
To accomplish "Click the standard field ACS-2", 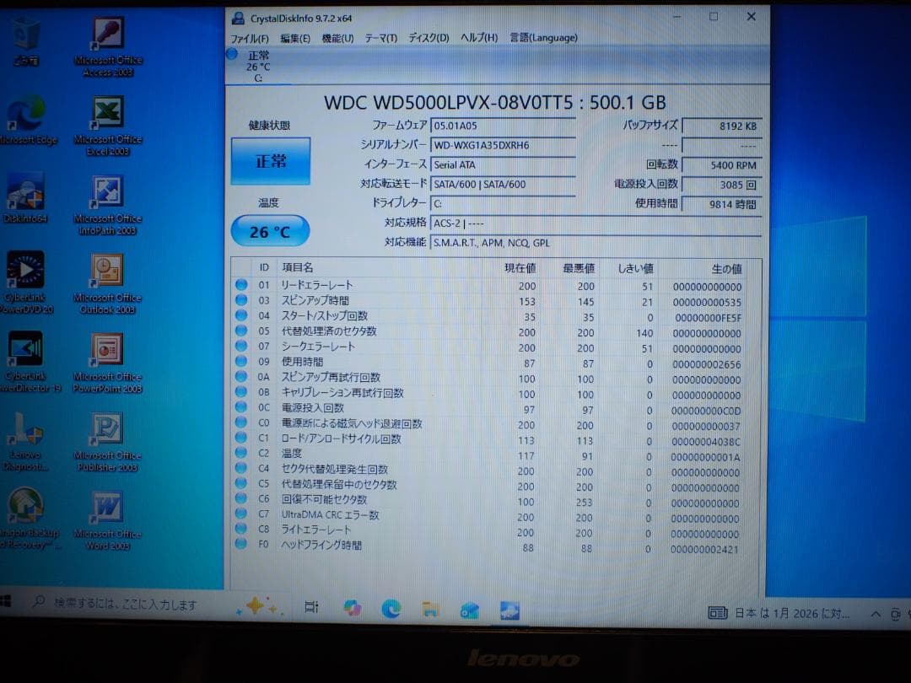I will point(596,223).
